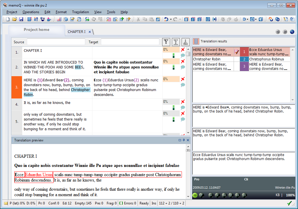This screenshot has width=298, height=209.
Task: Click the blue circular down-arrow tab list icon
Action: tap(292, 32)
